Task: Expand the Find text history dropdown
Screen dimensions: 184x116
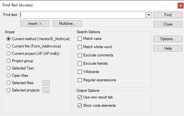Action: pyautogui.click(x=149, y=15)
